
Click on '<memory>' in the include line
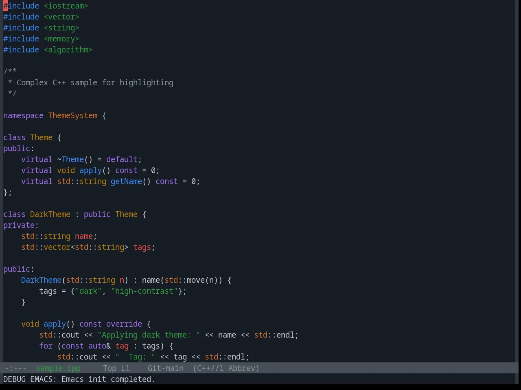click(x=61, y=39)
